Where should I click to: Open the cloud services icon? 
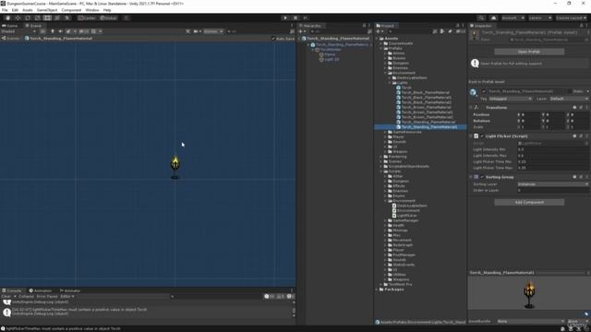[493, 18]
